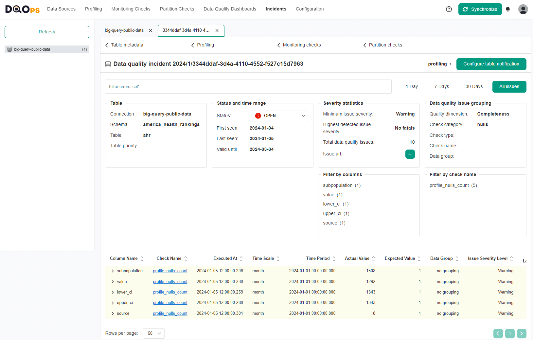The width and height of the screenshot is (533, 340).
Task: Expand the source row details
Action: [113, 313]
